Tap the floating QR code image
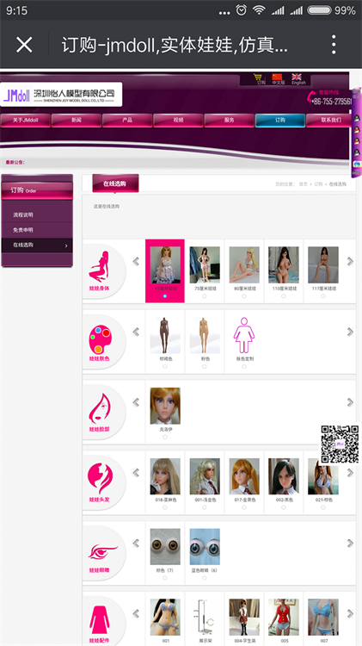This screenshot has height=646, width=362. point(340,444)
